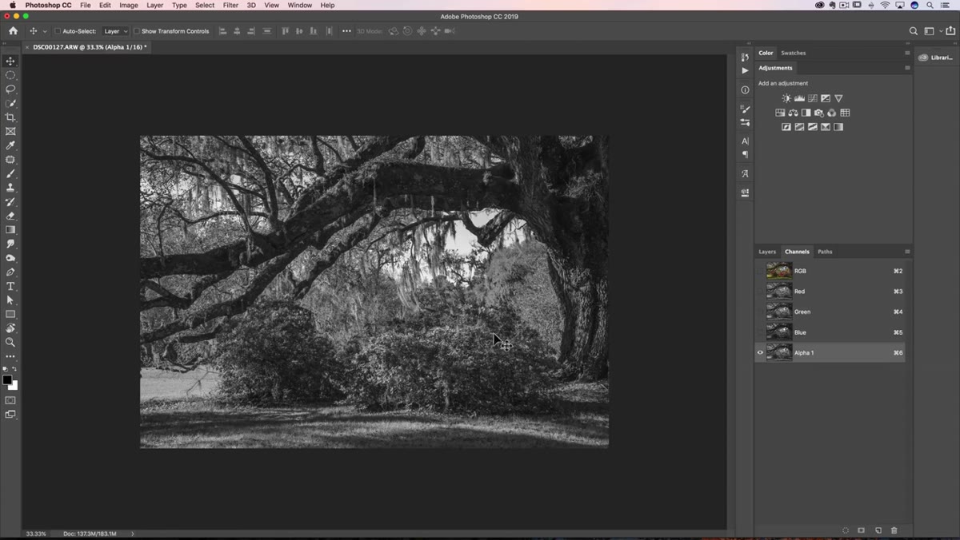Viewport: 960px width, 540px height.
Task: Select the Pen tool
Action: coord(10,272)
